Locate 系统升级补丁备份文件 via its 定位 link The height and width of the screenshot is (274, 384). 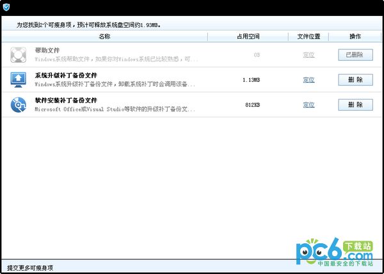click(308, 80)
